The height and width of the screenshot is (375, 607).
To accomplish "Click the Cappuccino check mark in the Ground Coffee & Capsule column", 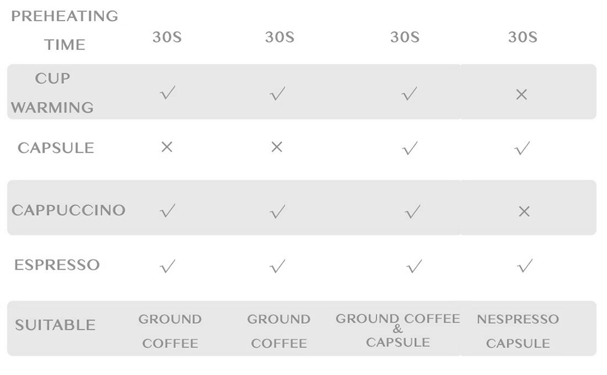I will click(x=412, y=212).
